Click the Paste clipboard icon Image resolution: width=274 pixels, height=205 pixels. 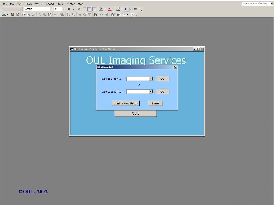click(49, 14)
